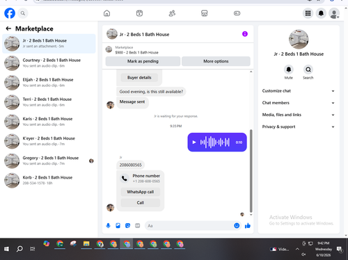Send a thumbs-up like
Viewport: 348px width, 260px height.
pyautogui.click(x=248, y=225)
